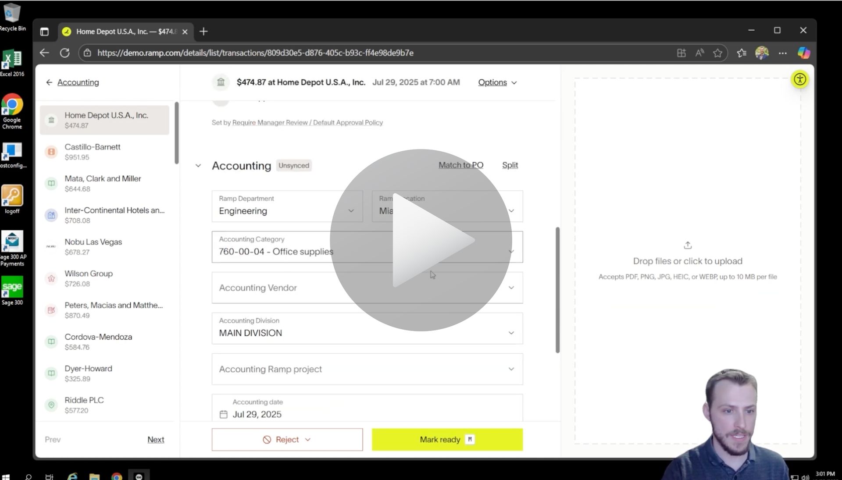Click the Mark ready button
842x480 pixels.
coord(447,439)
